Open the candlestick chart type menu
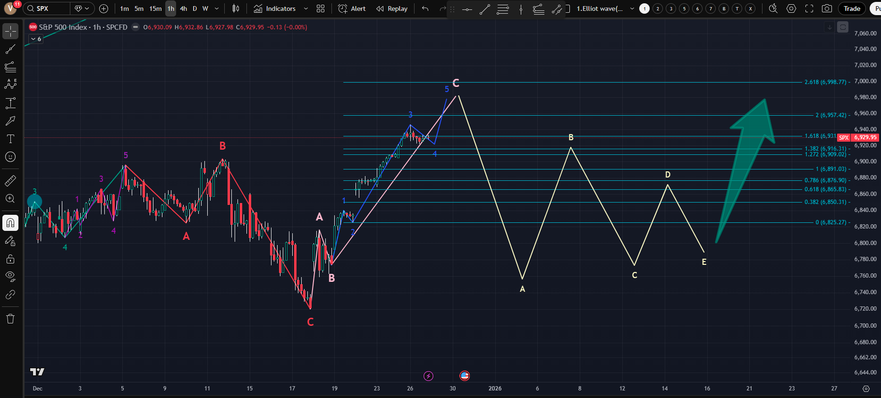 coord(236,8)
